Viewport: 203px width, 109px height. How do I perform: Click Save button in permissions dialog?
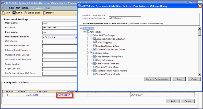tap(179, 79)
